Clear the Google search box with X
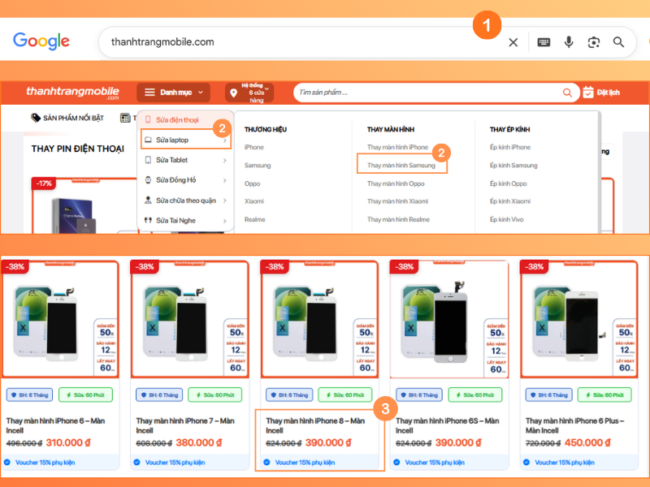The image size is (650, 487). [x=513, y=42]
